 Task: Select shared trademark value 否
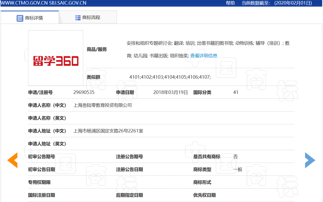coord(235,157)
